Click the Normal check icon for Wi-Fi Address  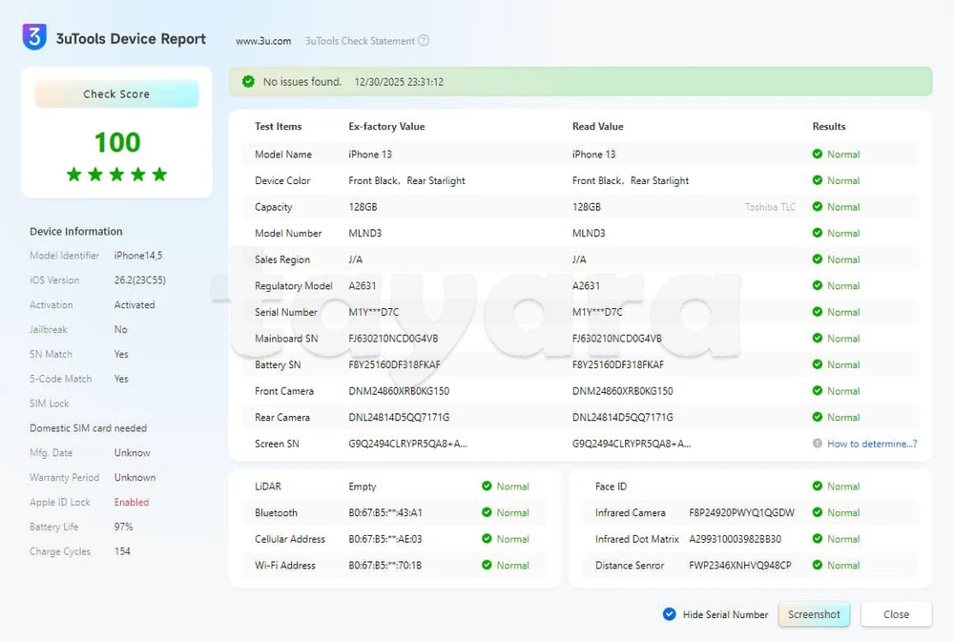[487, 565]
